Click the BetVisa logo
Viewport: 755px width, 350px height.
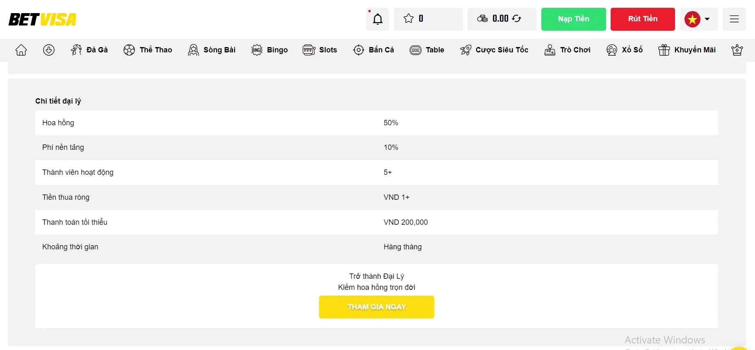point(42,19)
